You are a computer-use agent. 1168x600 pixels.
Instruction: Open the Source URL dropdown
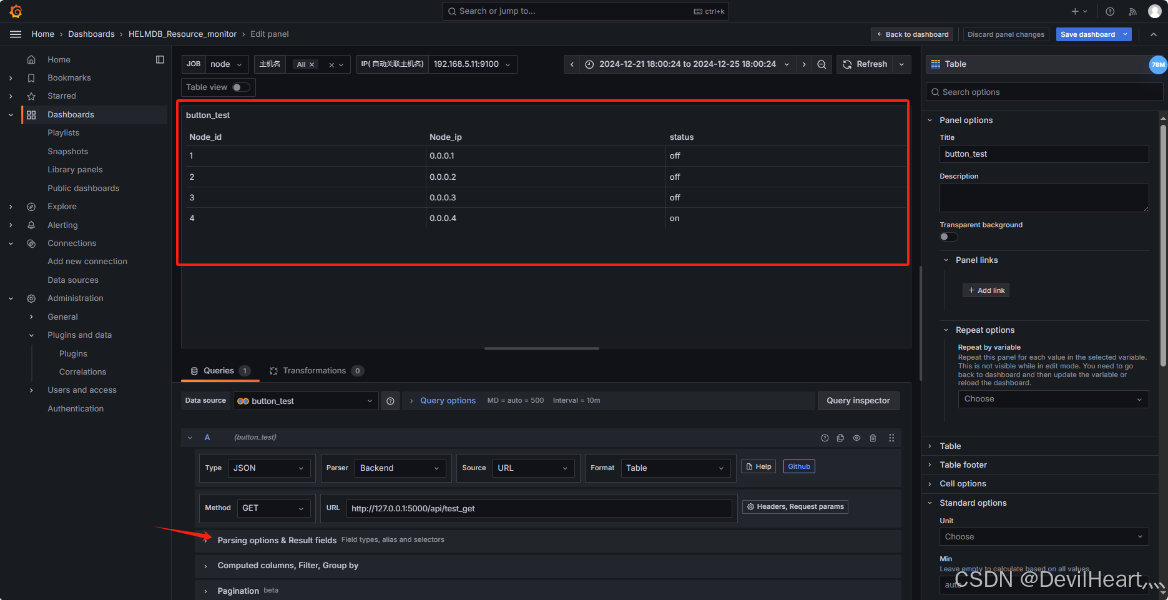[533, 468]
